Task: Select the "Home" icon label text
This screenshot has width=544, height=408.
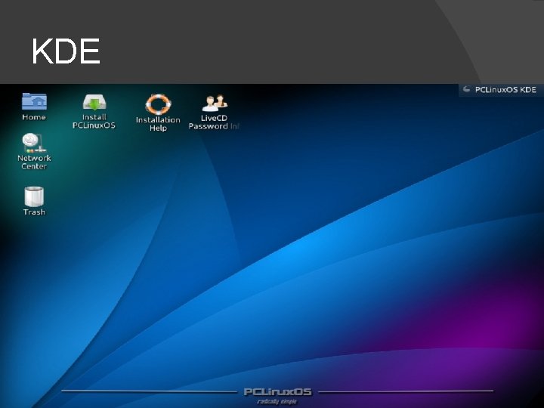Action: 34,117
